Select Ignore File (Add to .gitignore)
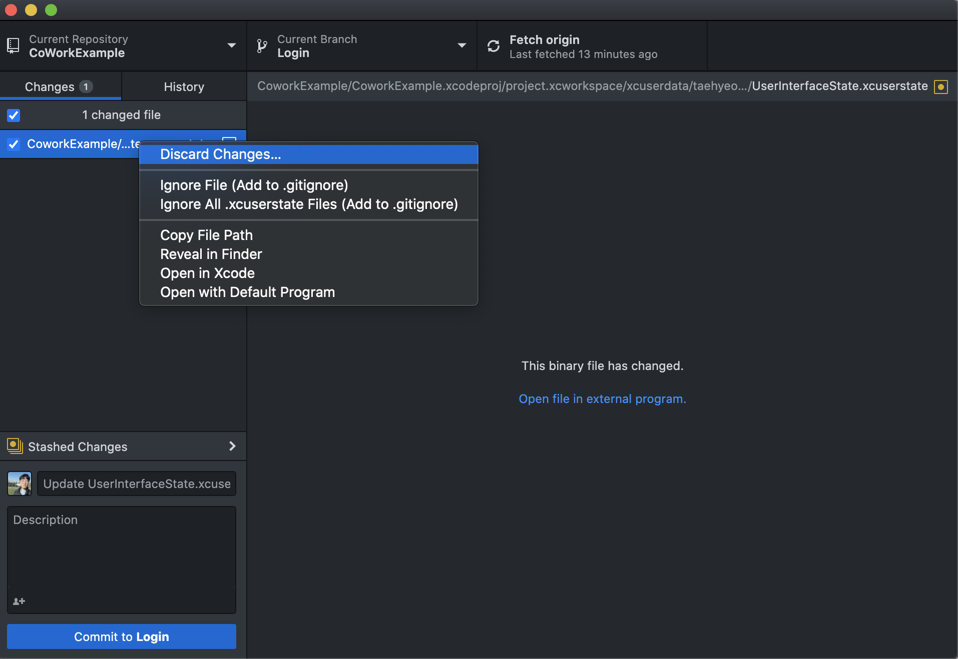This screenshot has height=659, width=958. tap(309, 185)
